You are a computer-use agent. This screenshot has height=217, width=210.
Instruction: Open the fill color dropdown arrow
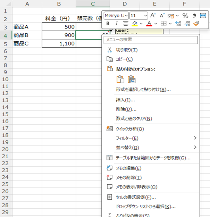point(141,24)
